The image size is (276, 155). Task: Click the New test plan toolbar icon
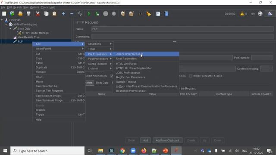4,14
